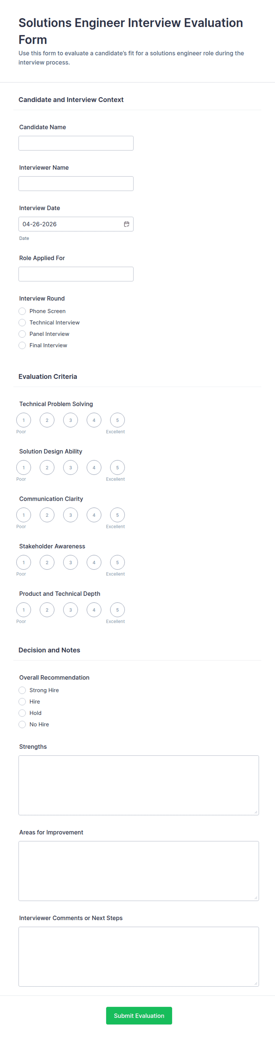Select the Hold recommendation

coord(22,713)
